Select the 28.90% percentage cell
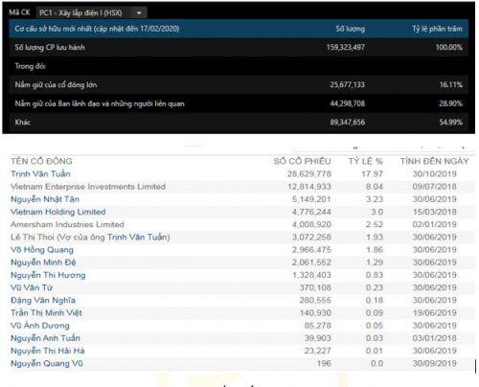479x387 pixels. [451, 103]
